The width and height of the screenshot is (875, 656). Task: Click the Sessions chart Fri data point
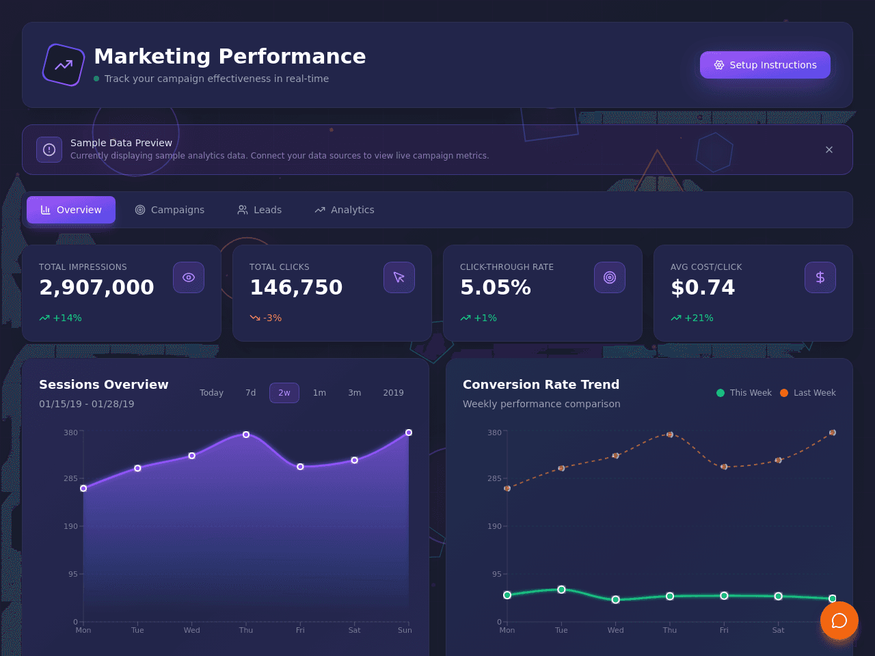(x=300, y=467)
